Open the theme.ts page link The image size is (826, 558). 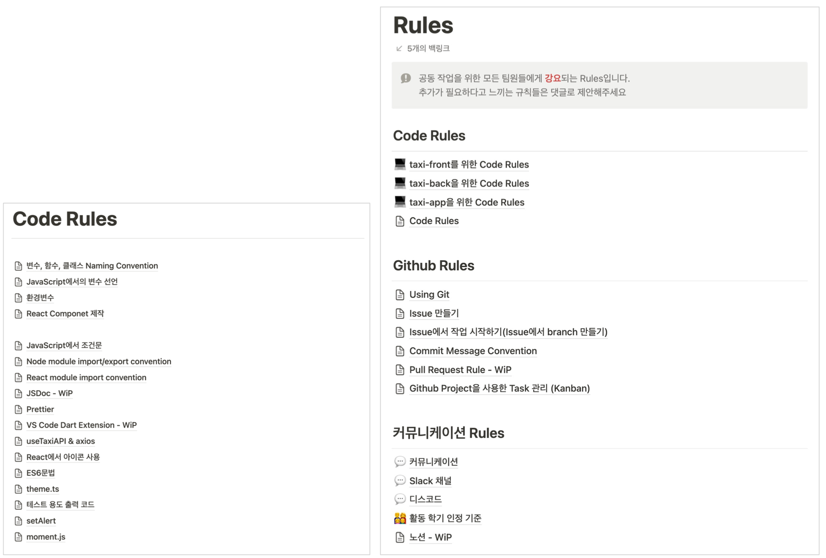[x=43, y=489]
